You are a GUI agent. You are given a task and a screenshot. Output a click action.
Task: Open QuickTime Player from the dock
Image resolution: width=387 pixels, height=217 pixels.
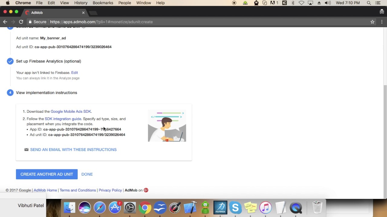(296, 207)
